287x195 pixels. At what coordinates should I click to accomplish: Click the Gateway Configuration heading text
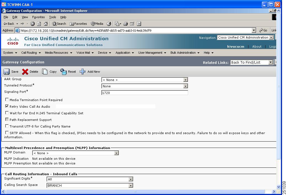(x=23, y=62)
